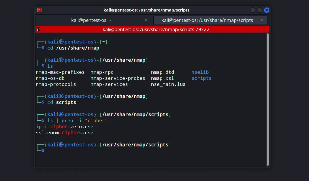Close the home directory tab with its x
The width and height of the screenshot is (309, 181).
[146, 20]
